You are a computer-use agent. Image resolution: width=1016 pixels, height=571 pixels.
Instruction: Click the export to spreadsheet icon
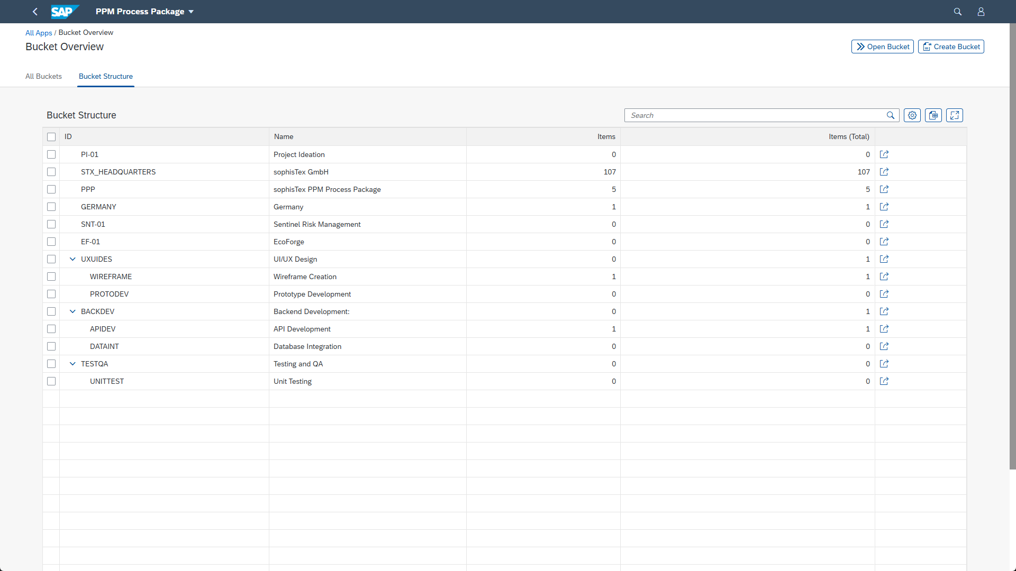click(x=933, y=115)
